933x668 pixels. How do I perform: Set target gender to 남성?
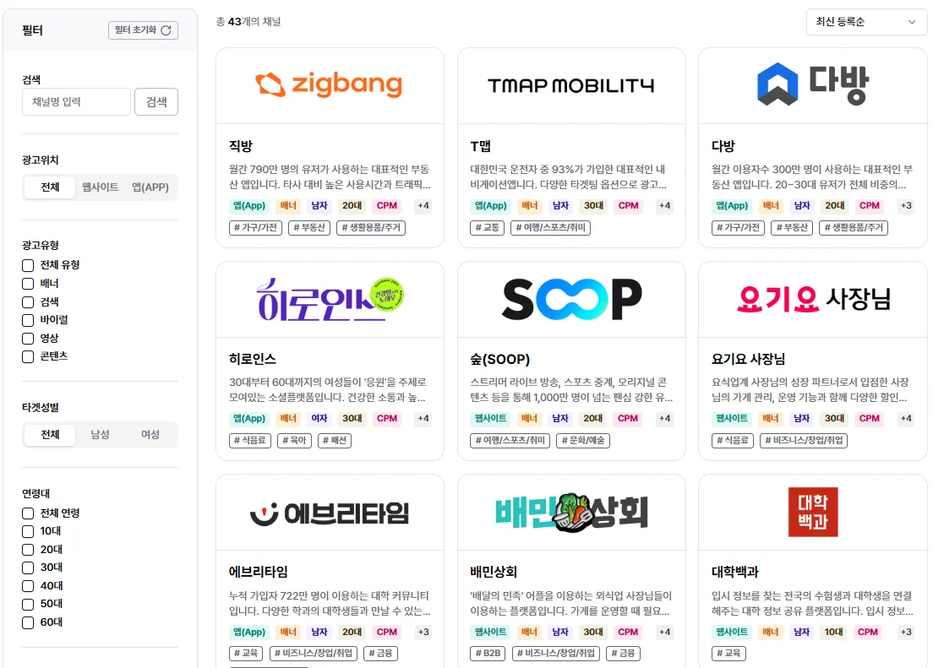(x=100, y=435)
